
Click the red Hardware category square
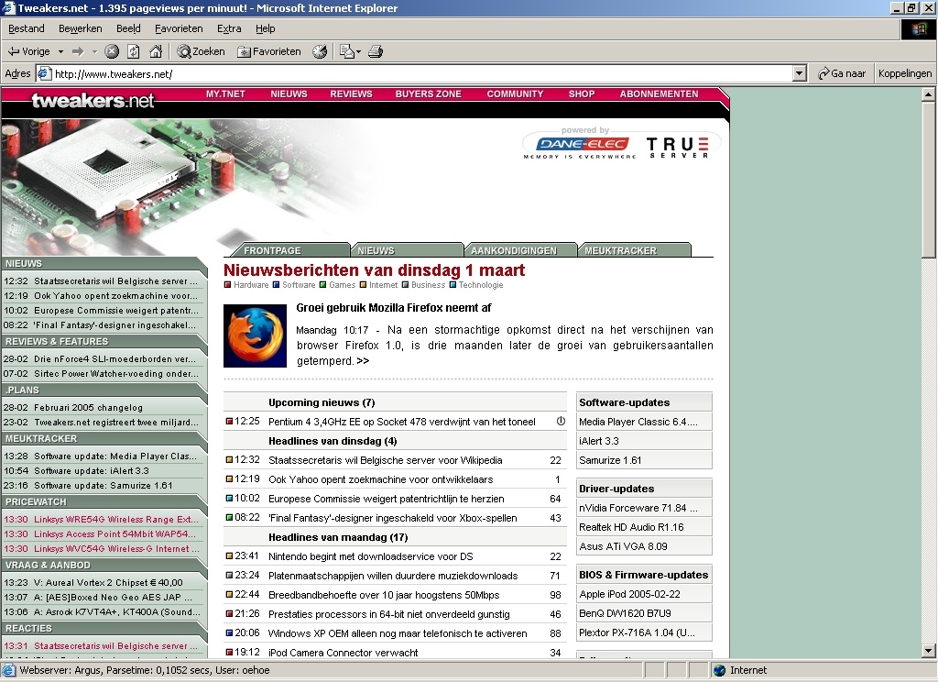(x=227, y=285)
